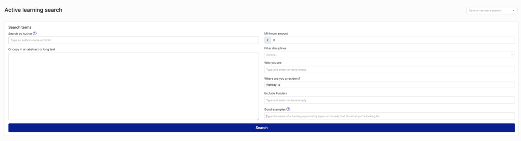Screen dimensions: 521x141
Task: Click the Search terms section title
Action: point(20,27)
